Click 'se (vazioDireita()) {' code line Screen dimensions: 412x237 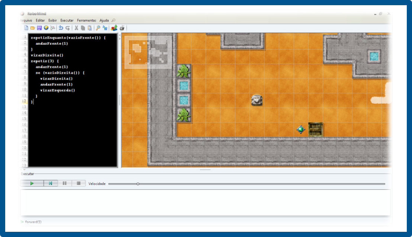60,73
